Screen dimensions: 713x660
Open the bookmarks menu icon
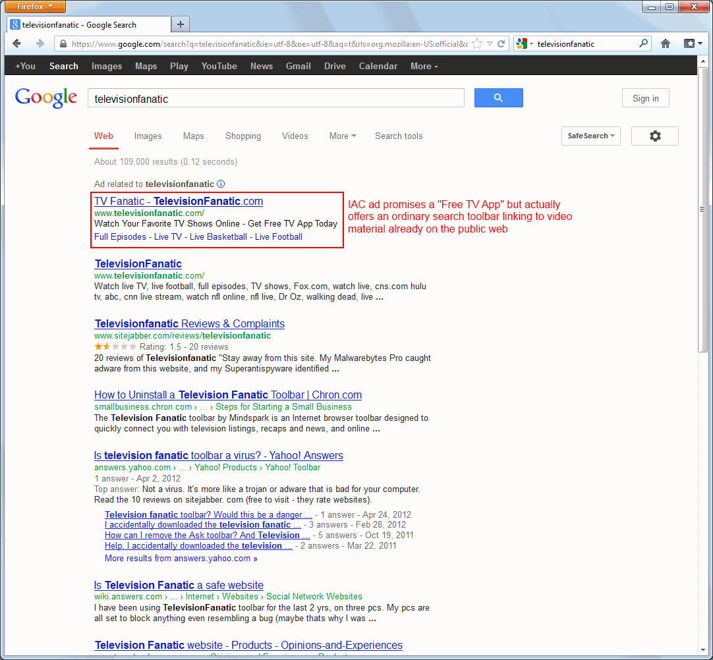click(x=693, y=43)
